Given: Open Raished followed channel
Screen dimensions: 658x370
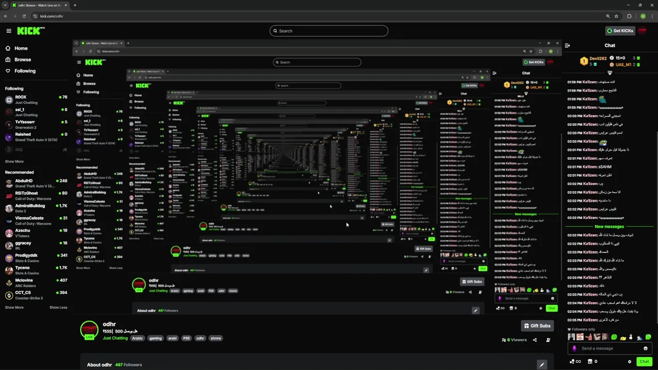Looking at the screenshot, I should click(x=36, y=137).
